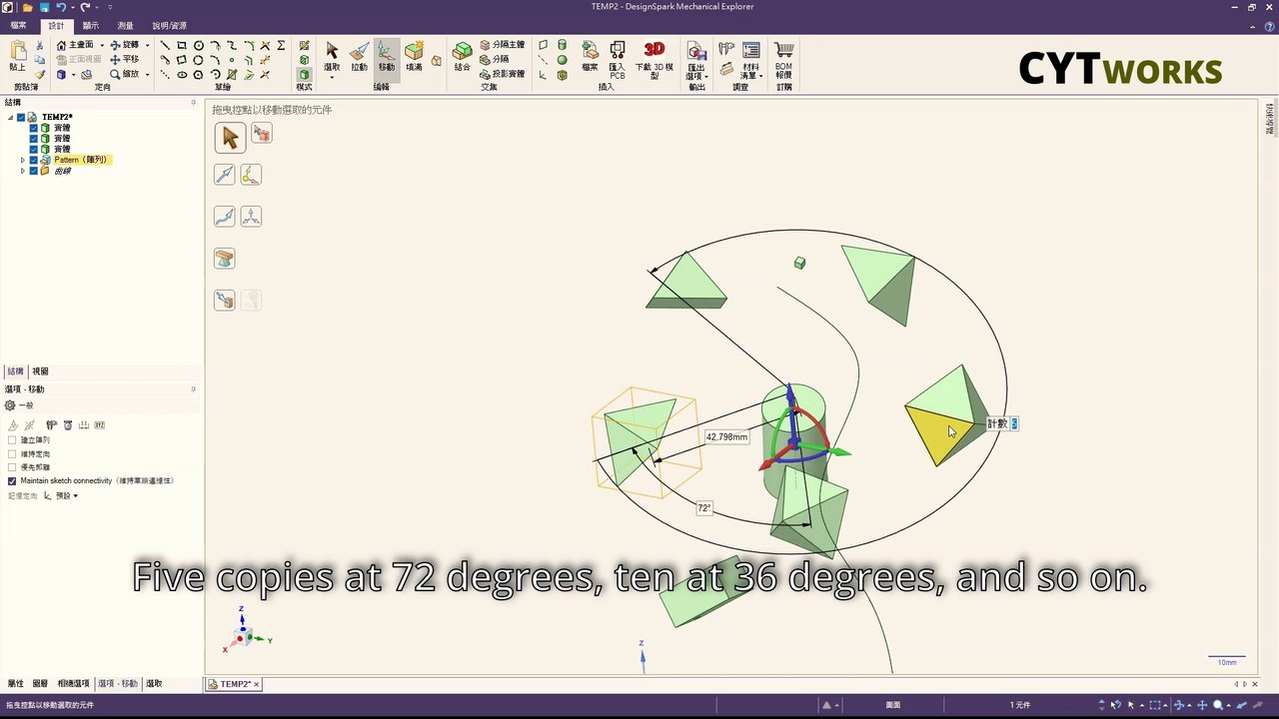Click the 分隔主體 (Split Body) tool
The image size is (1279, 719).
coord(502,45)
